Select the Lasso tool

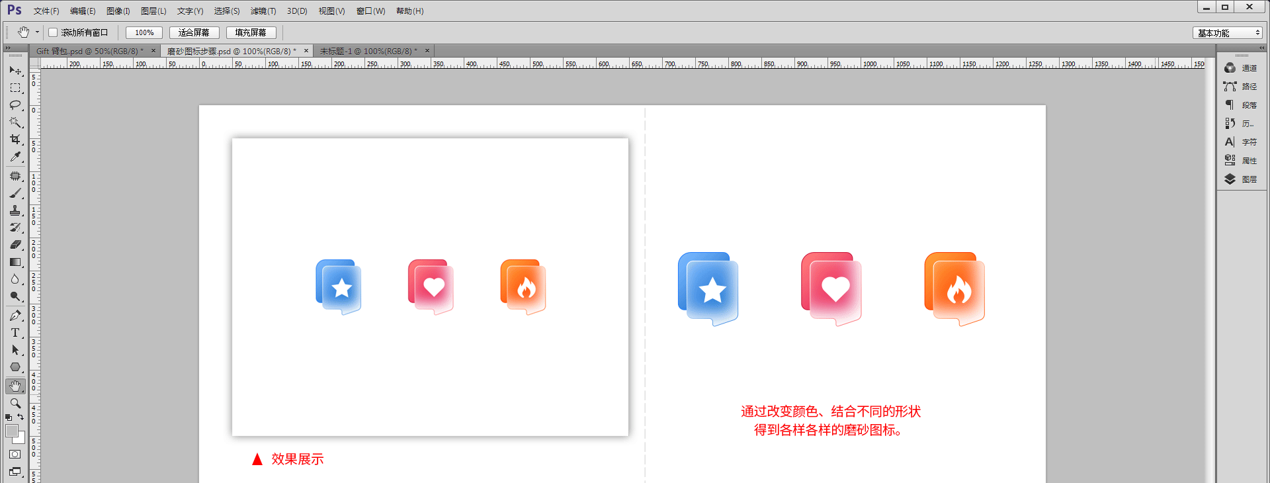(15, 105)
